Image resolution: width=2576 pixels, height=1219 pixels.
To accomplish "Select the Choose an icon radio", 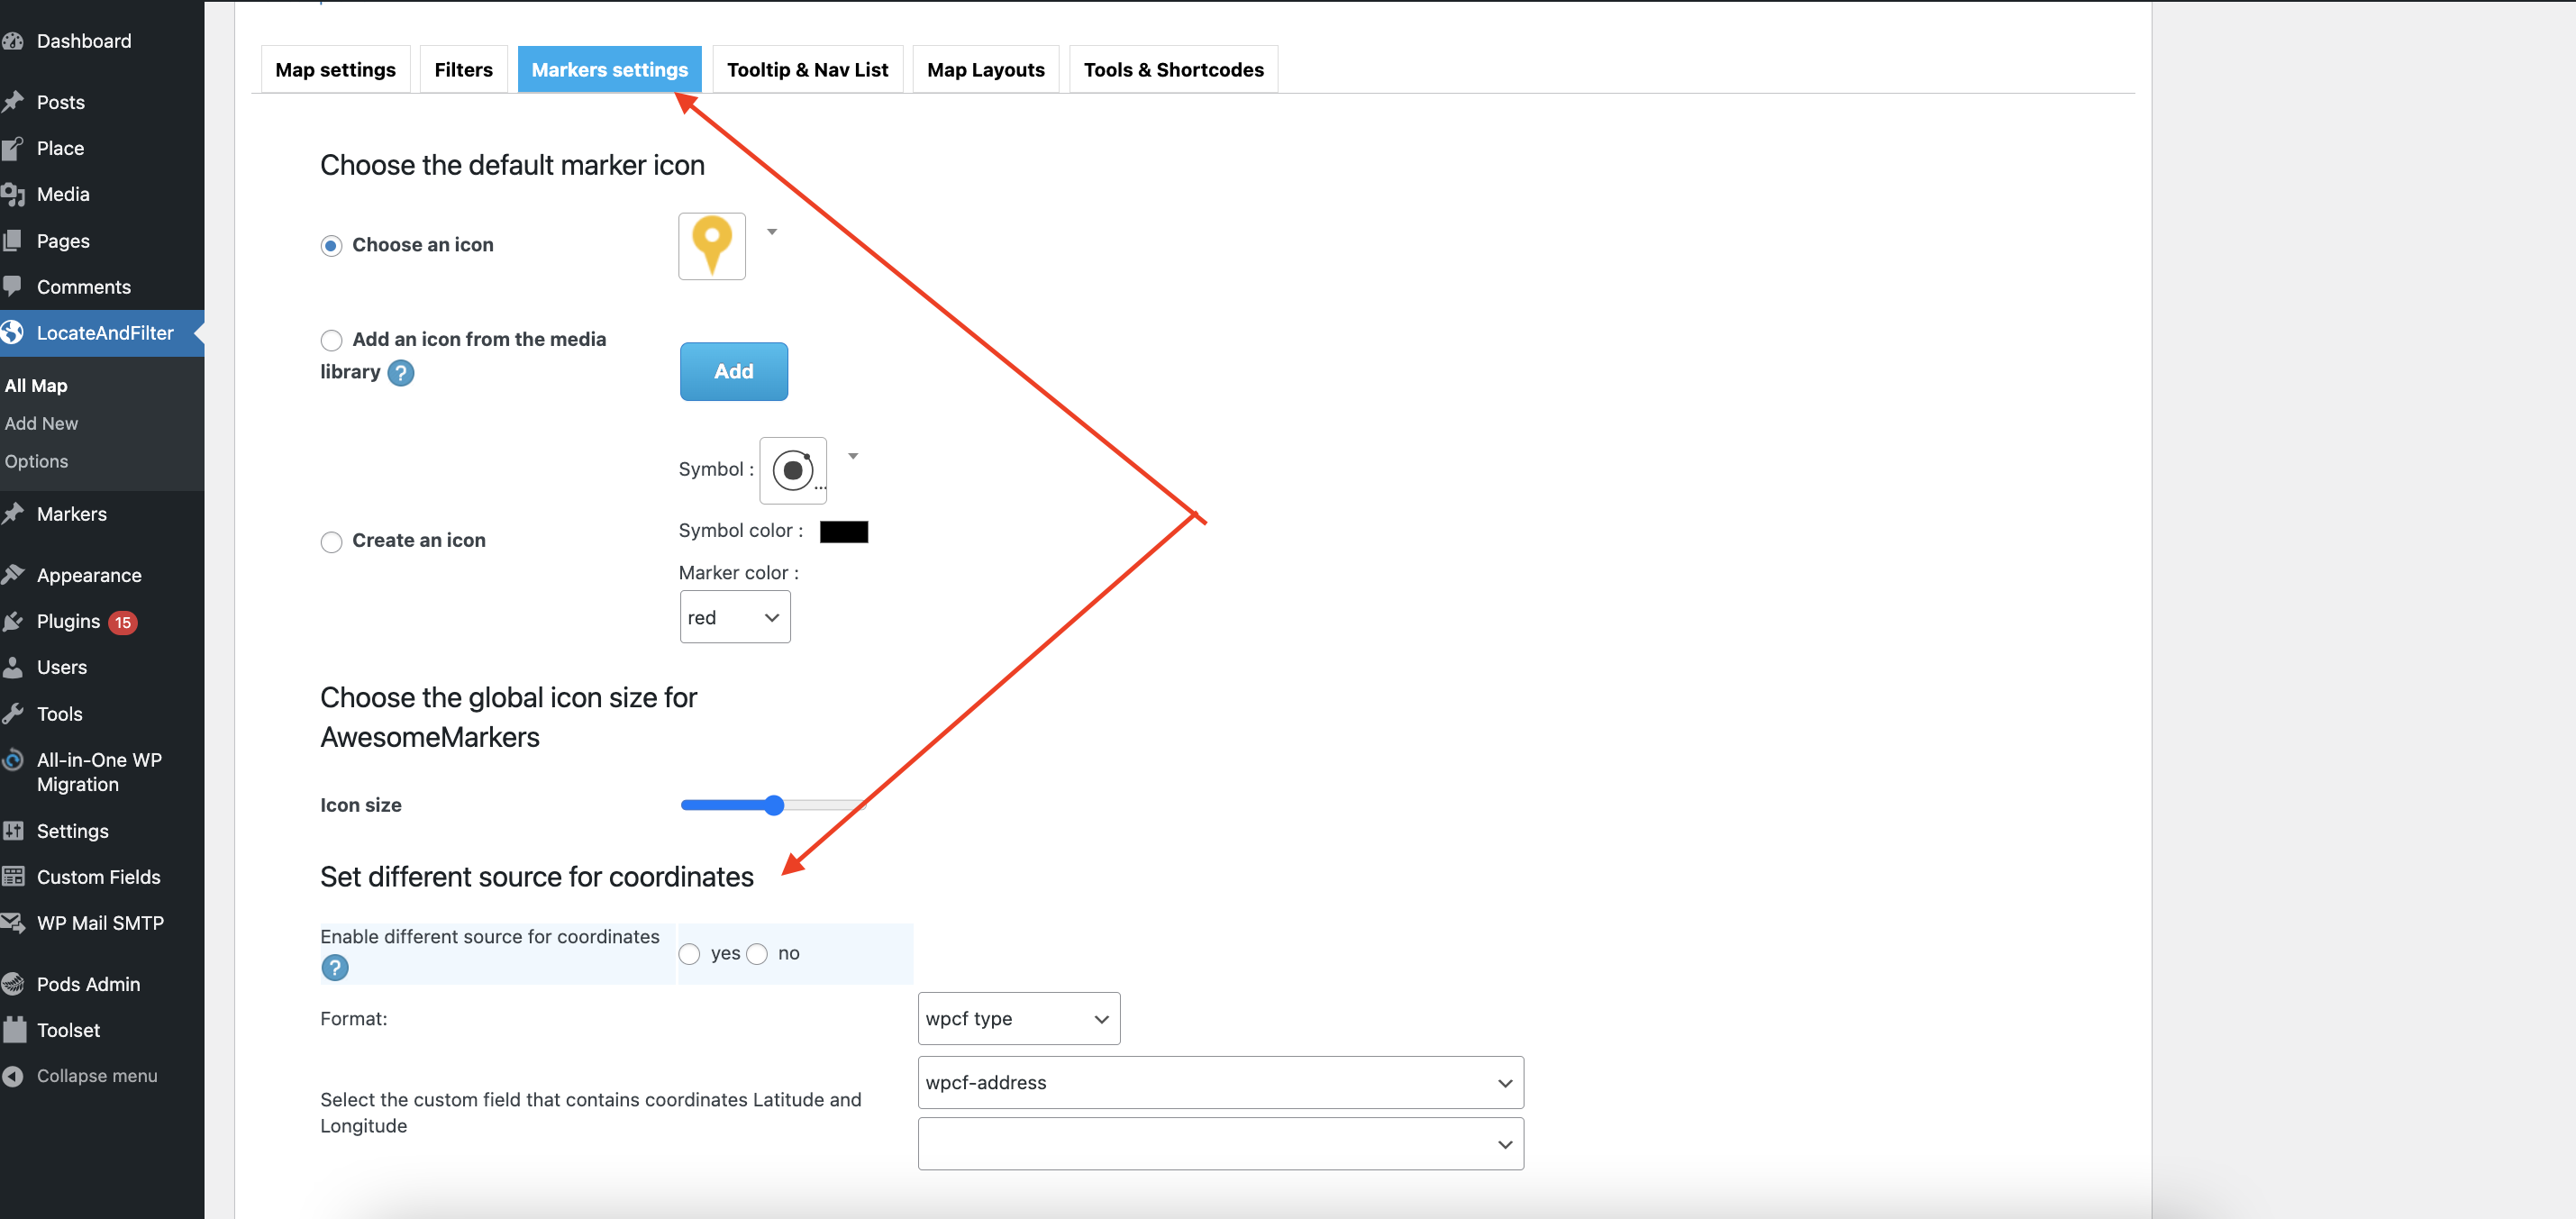I will [x=331, y=246].
